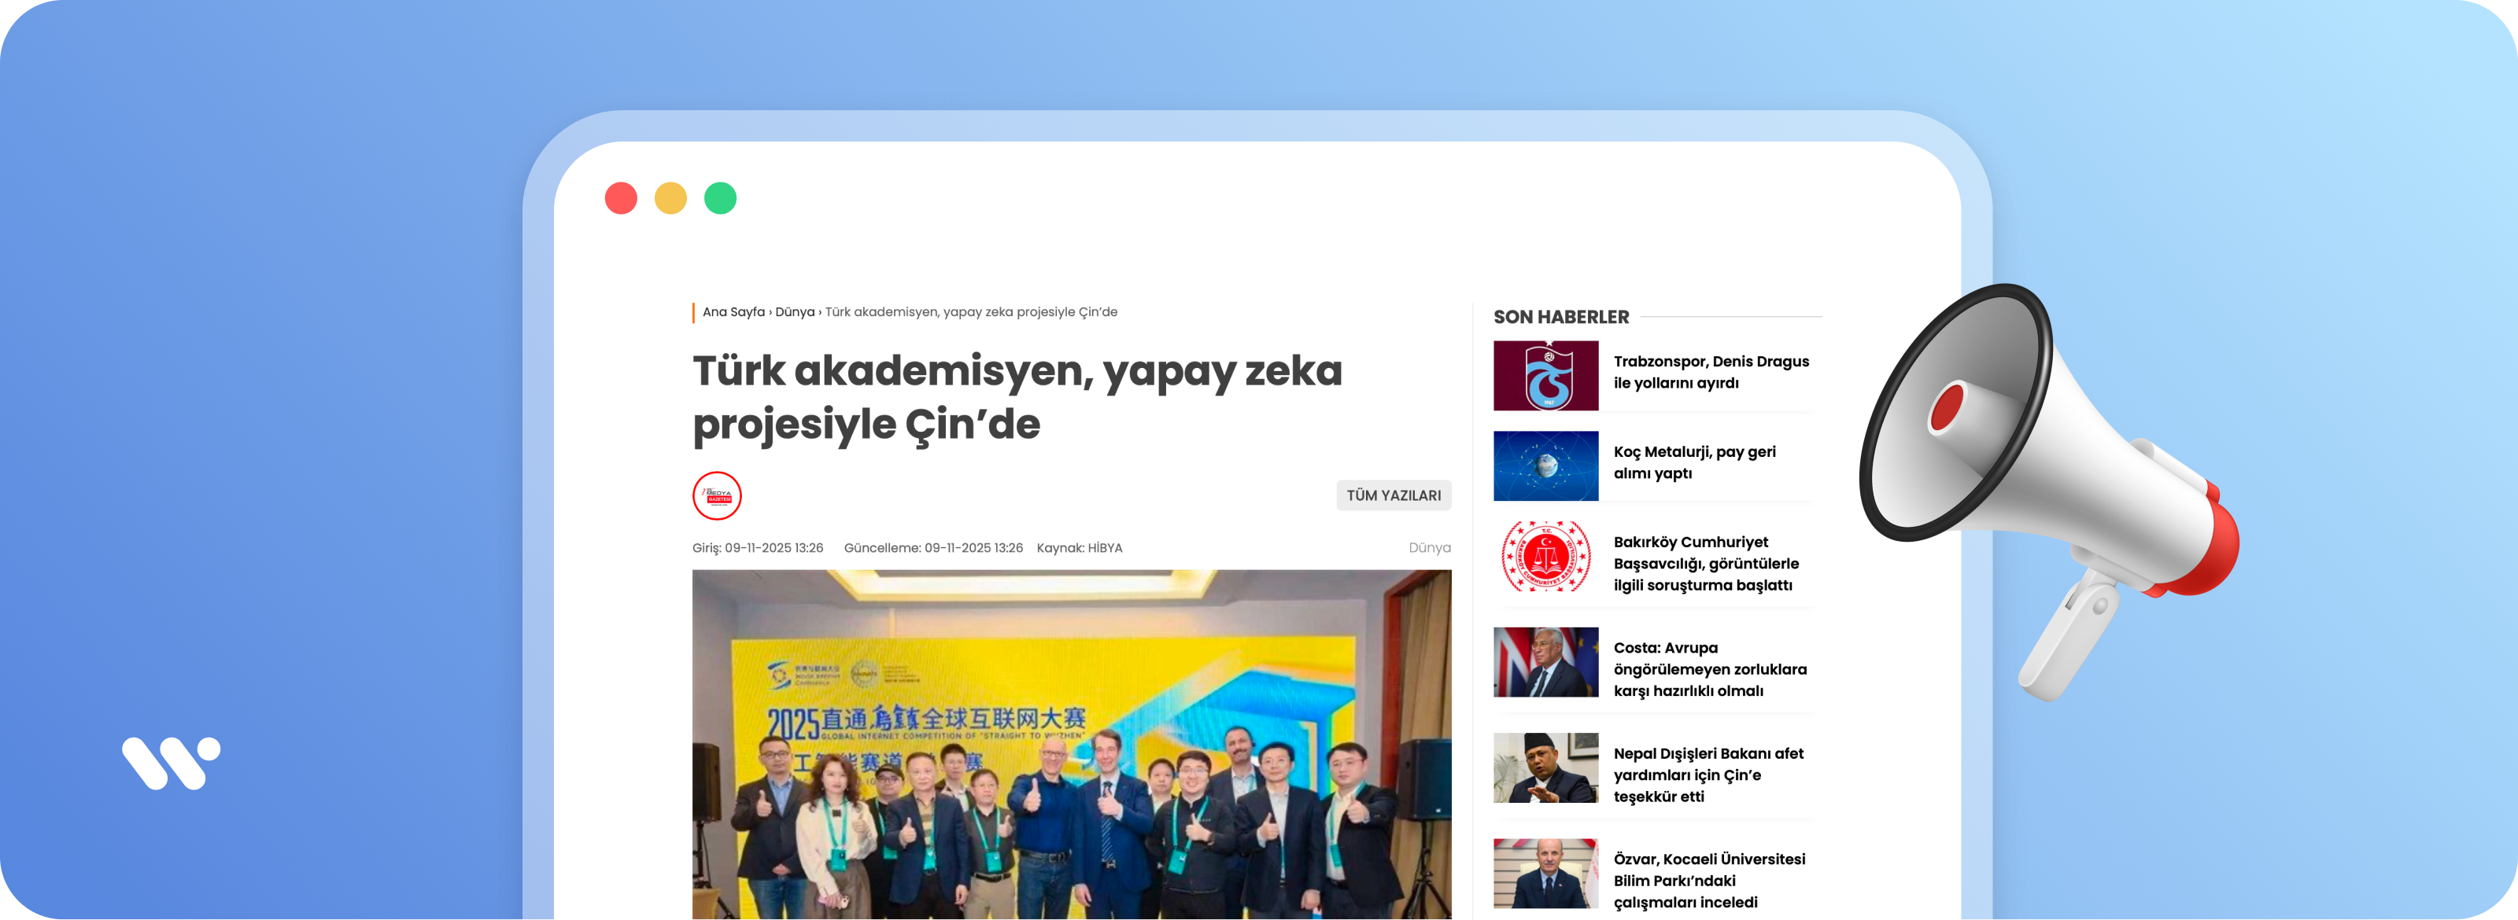The image size is (2518, 920).
Task: Open 'Bakırköy Cumhuriyet Başsavcılığı' news headline
Action: pyautogui.click(x=1706, y=564)
